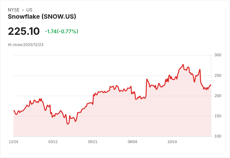230x158 pixels.
Task: Click the NYSE exchange label
Action: (14, 10)
